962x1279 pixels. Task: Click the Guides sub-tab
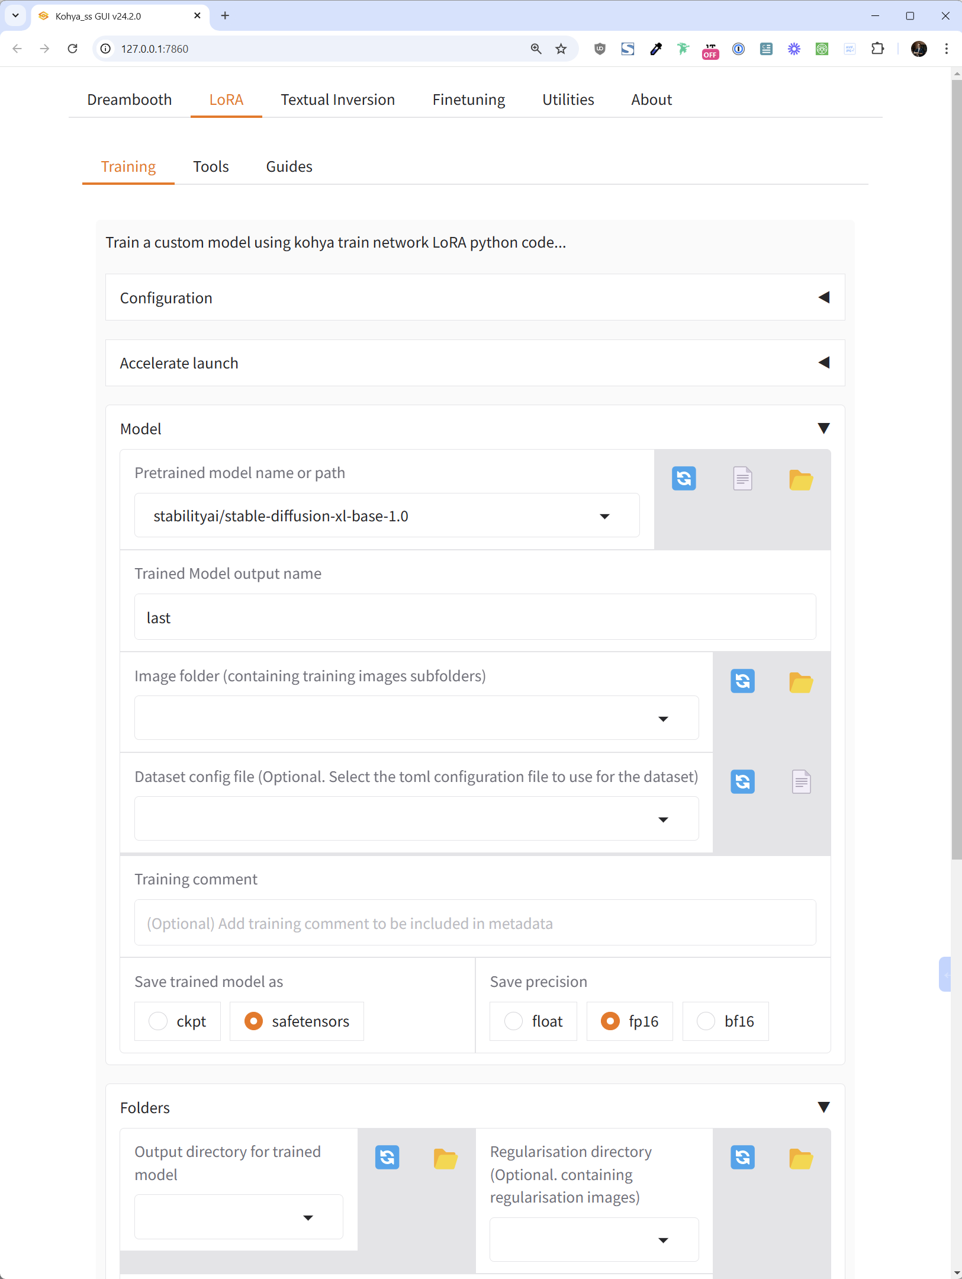click(x=289, y=166)
